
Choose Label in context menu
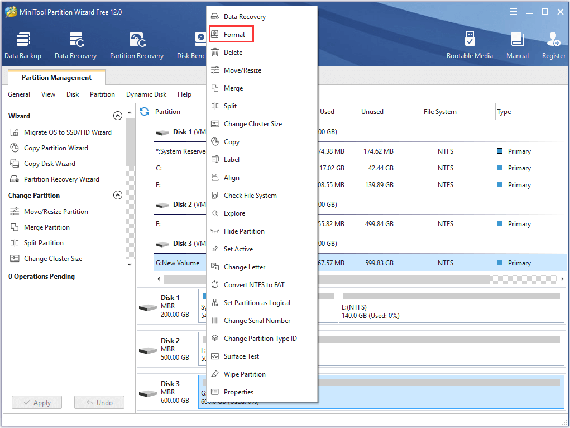(x=262, y=159)
